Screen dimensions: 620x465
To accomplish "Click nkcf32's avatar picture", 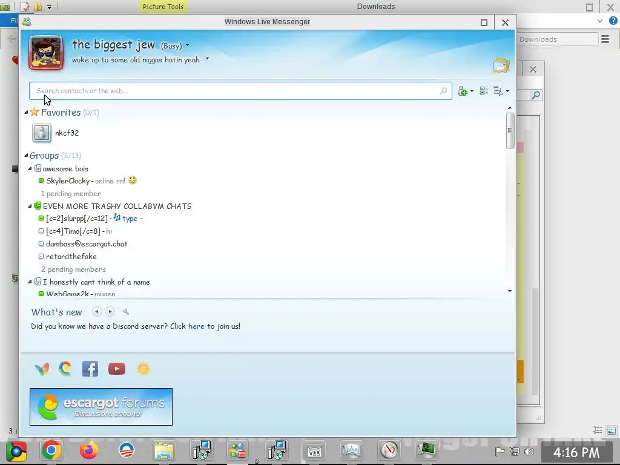I will [42, 133].
